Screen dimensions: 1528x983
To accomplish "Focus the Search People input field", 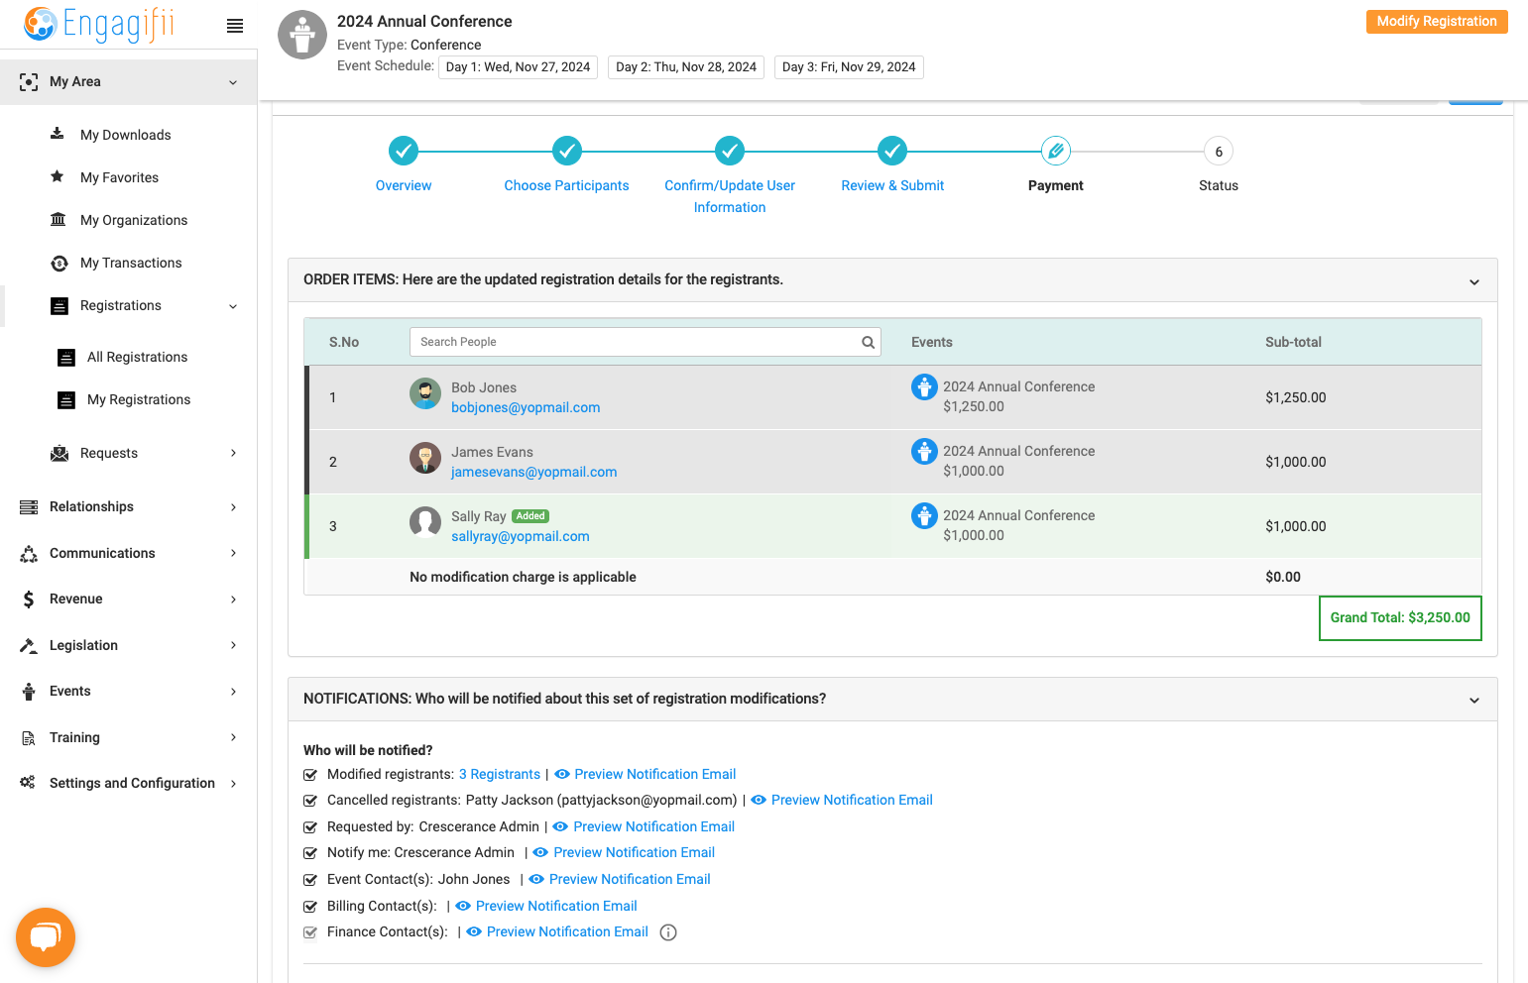I will tap(645, 342).
